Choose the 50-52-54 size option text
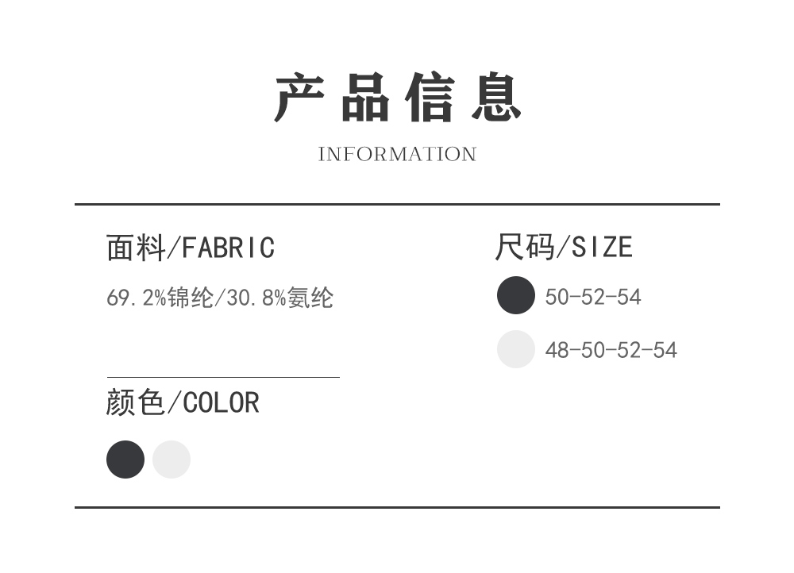The image size is (794, 573). pyautogui.click(x=593, y=297)
